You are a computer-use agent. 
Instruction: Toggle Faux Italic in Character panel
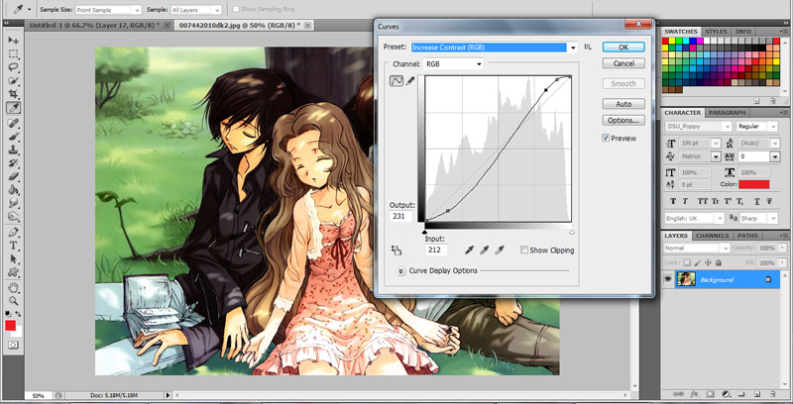click(x=685, y=201)
